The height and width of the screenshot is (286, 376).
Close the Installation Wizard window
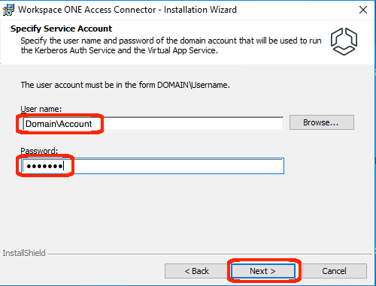coord(363,10)
